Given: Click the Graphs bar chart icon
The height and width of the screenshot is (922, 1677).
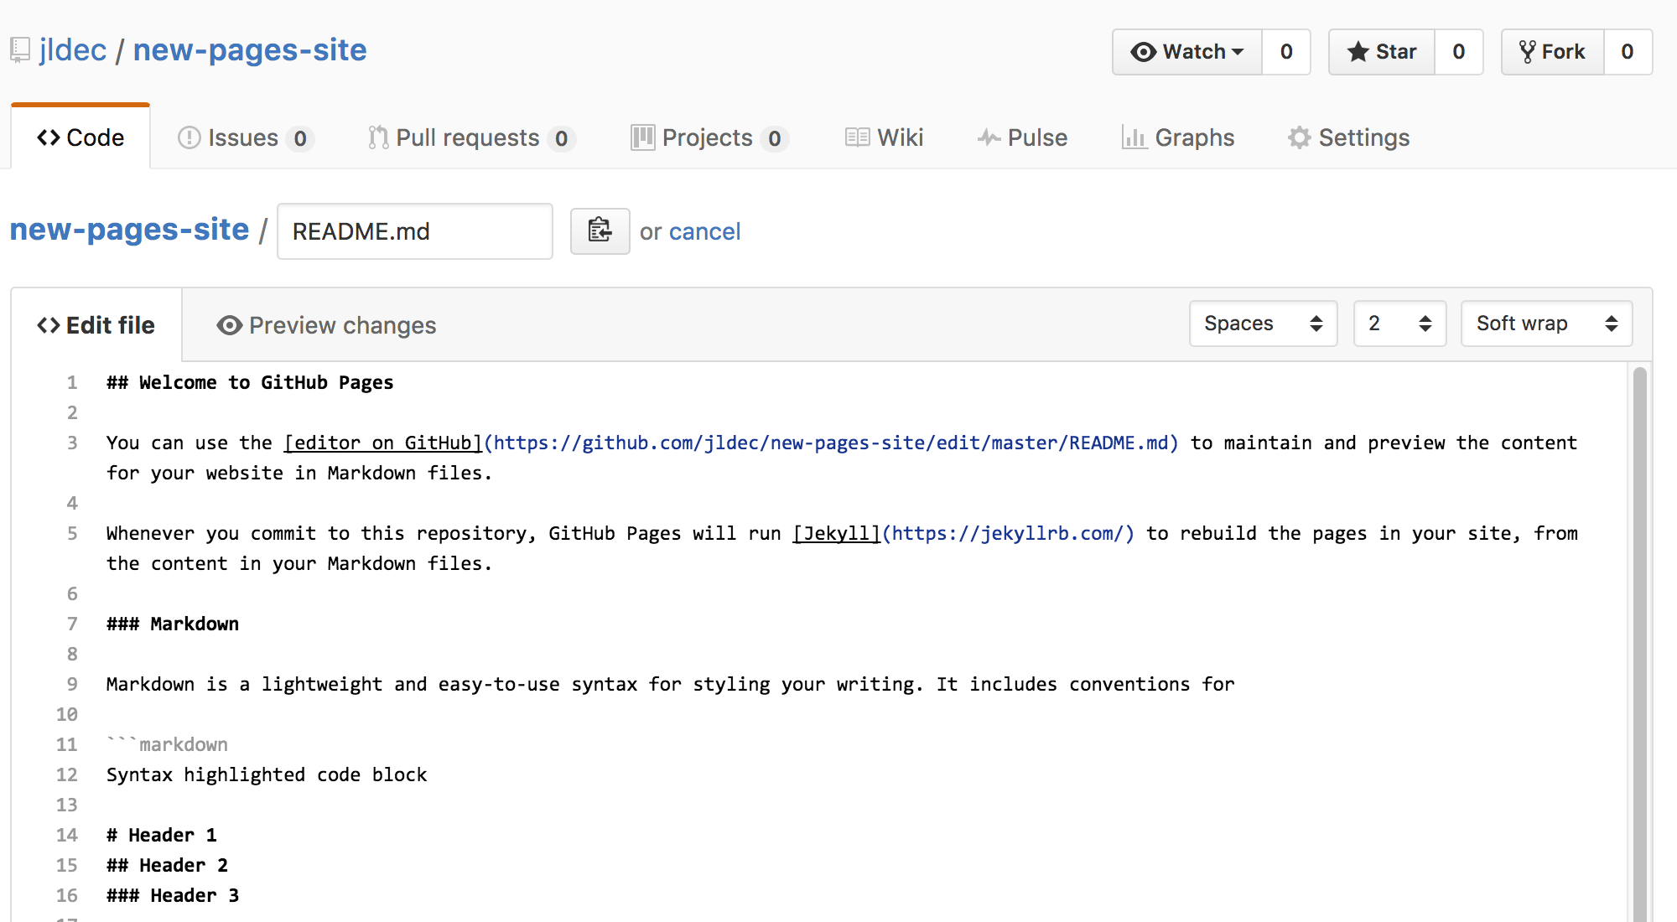Looking at the screenshot, I should coord(1131,138).
